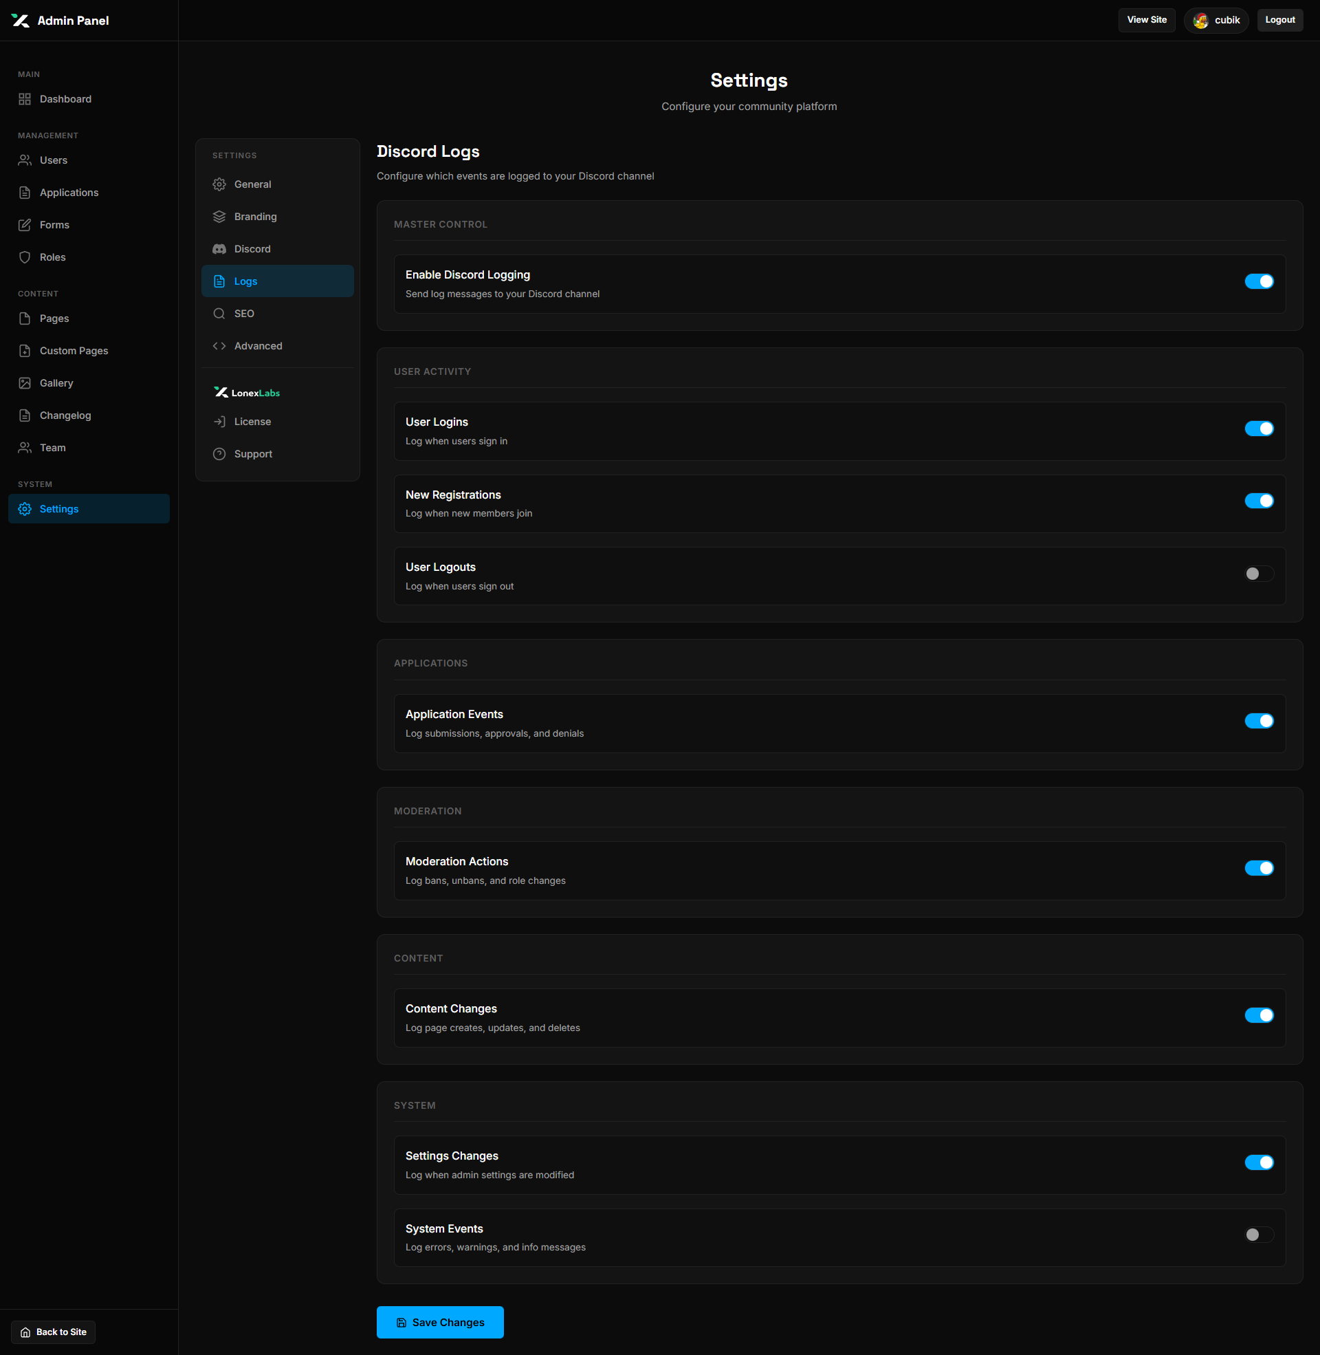Click 'Log errors, warnings, and info messages'

496,1247
